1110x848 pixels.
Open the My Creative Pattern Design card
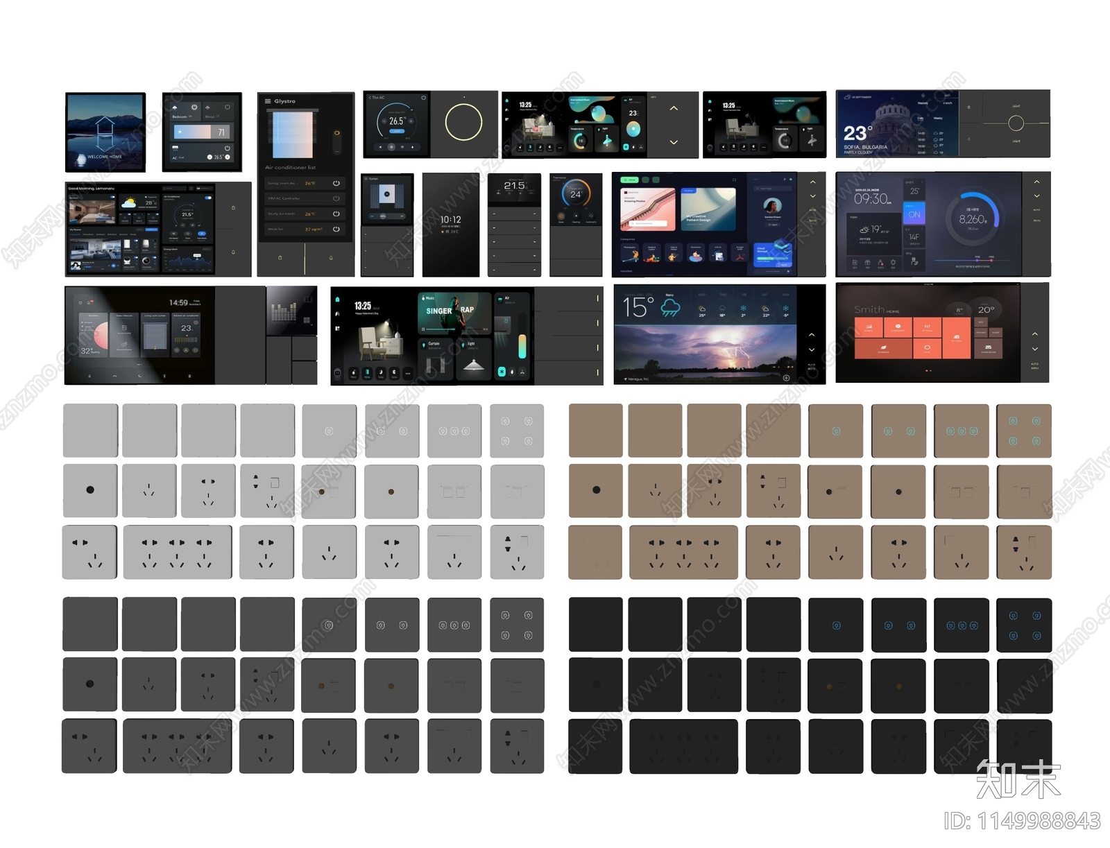click(708, 209)
